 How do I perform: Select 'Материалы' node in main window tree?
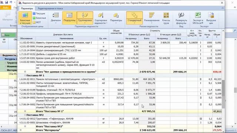click(12, 70)
